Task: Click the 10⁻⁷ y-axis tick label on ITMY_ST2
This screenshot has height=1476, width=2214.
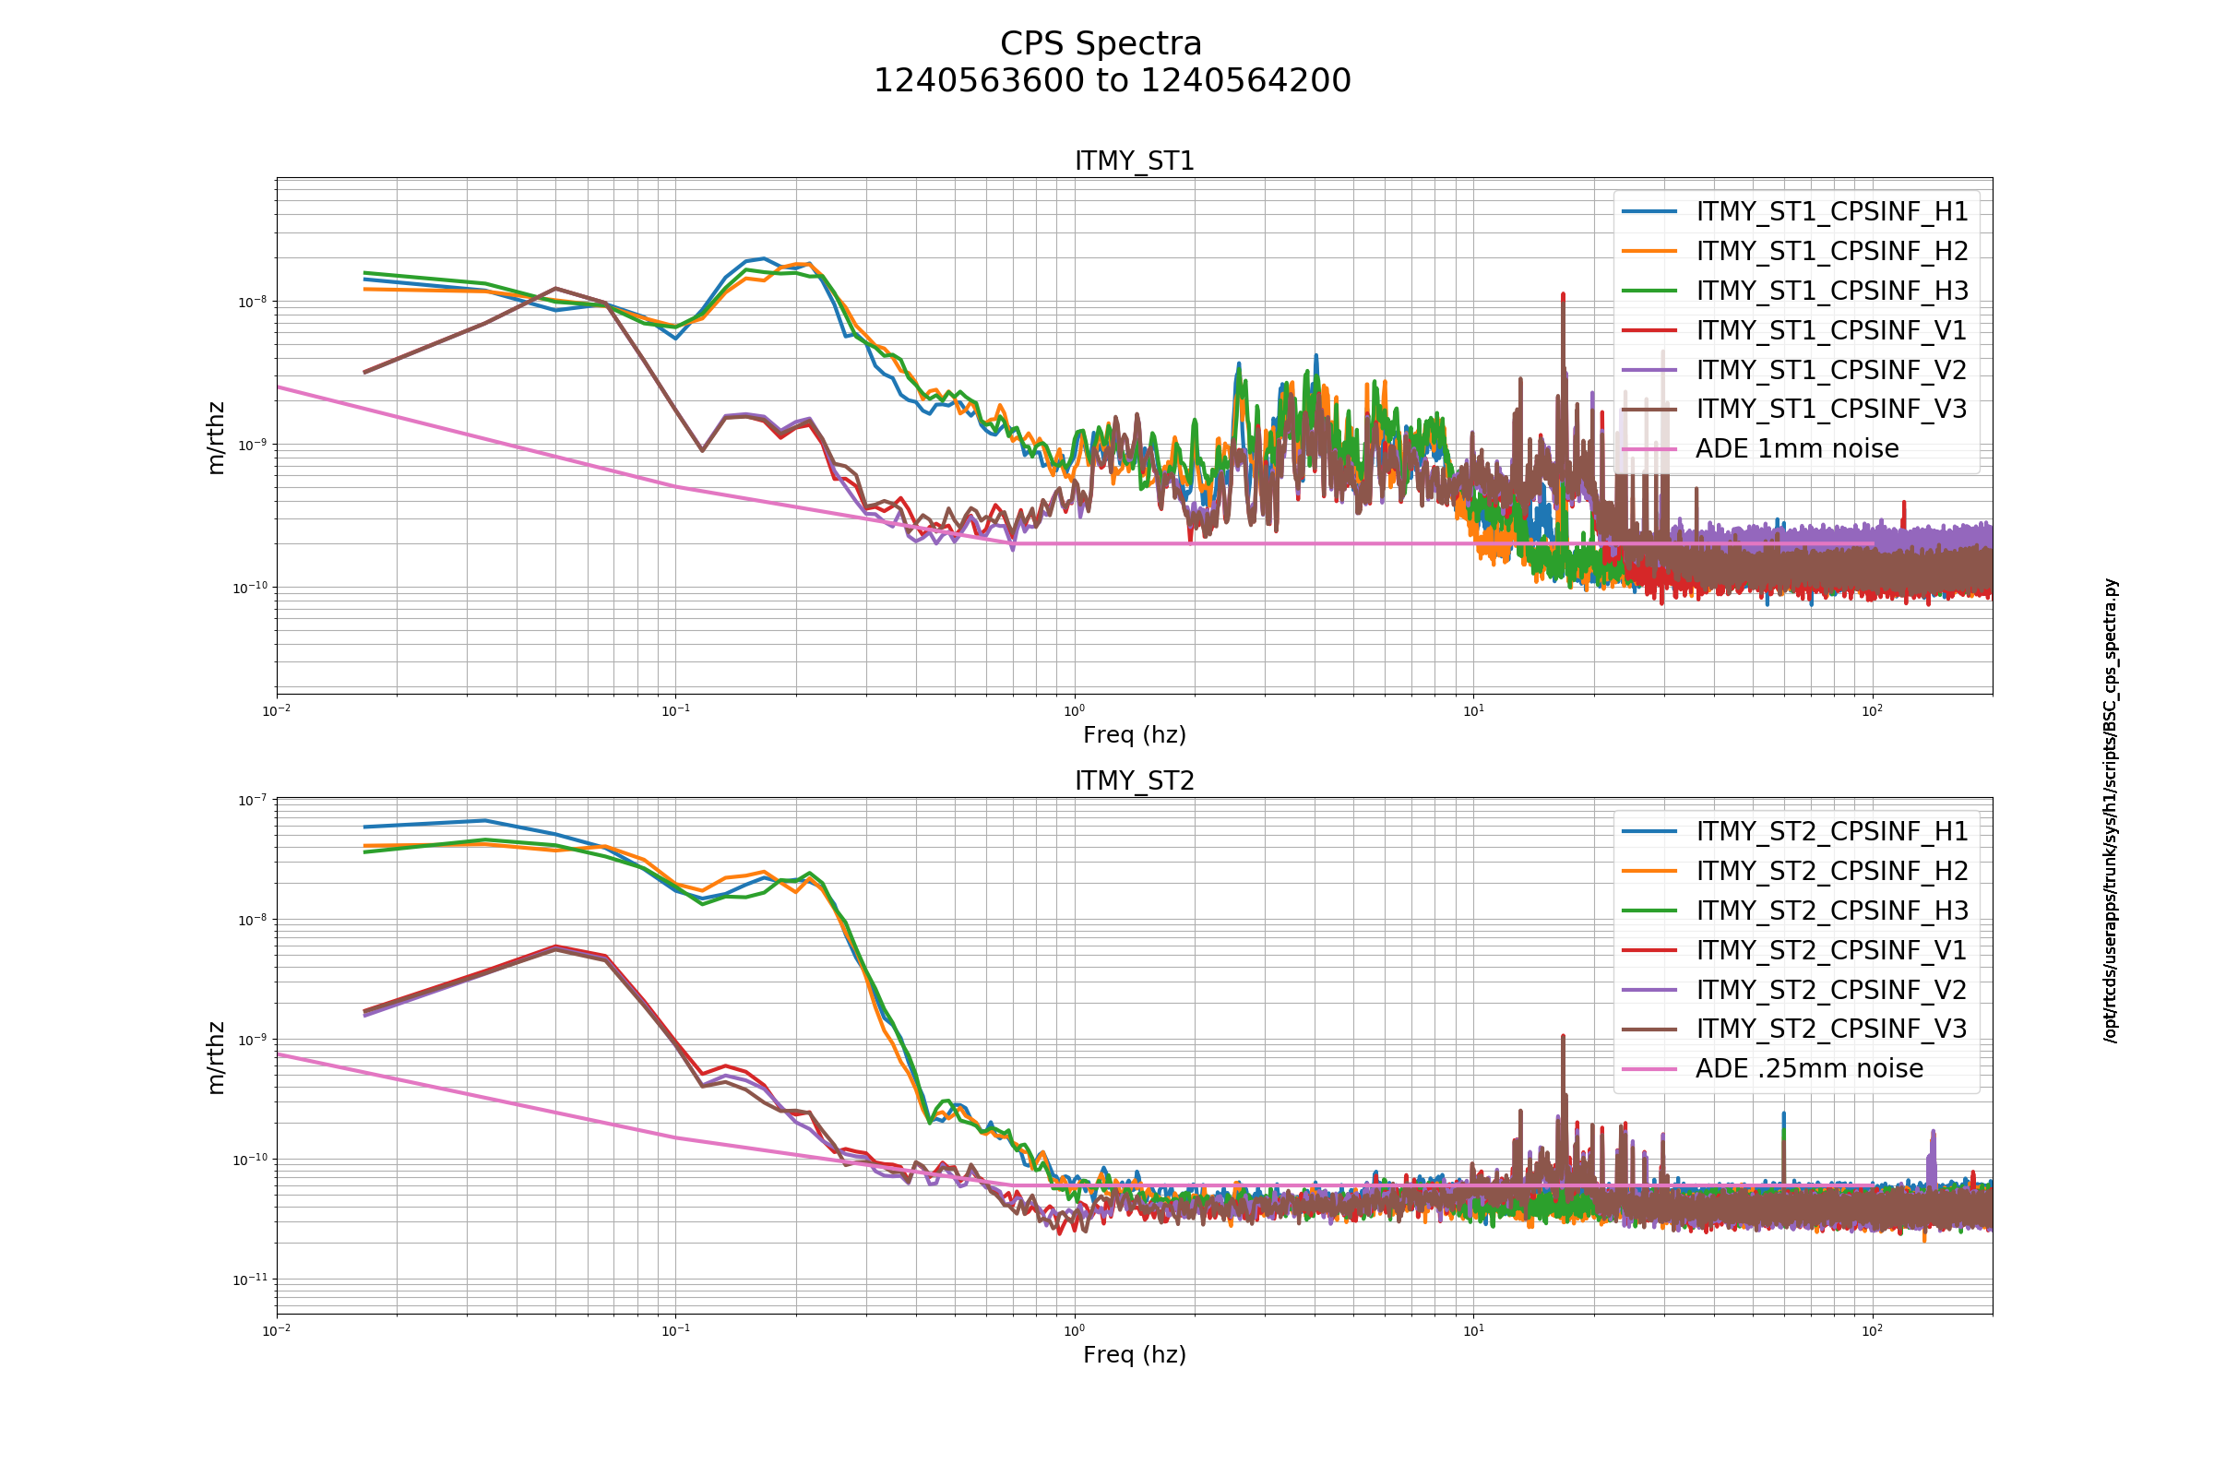Action: tap(252, 800)
